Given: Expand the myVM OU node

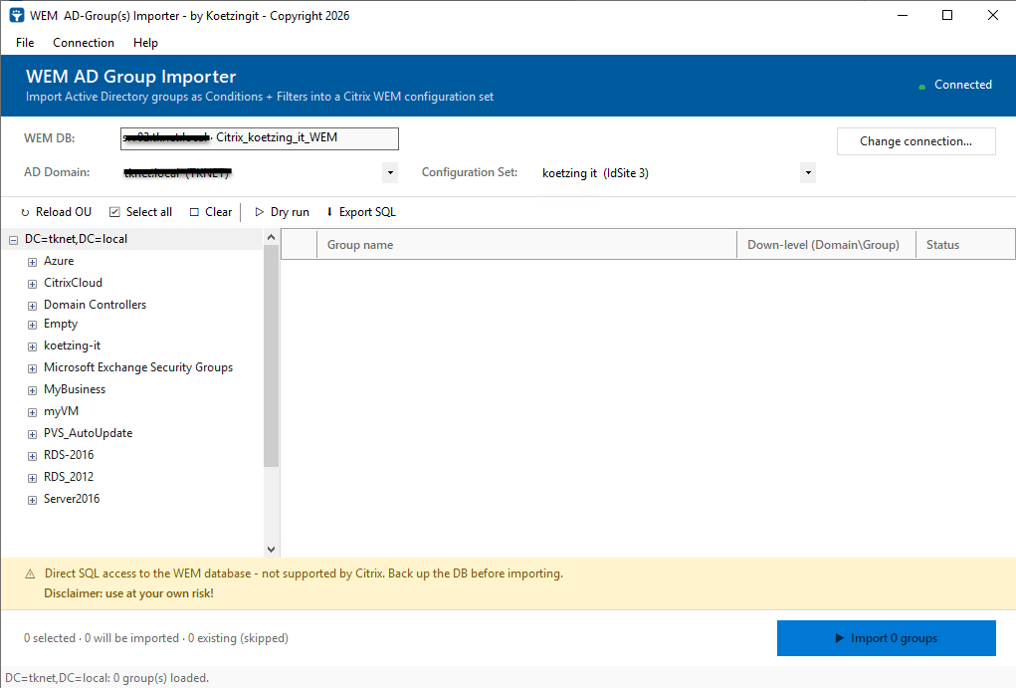Looking at the screenshot, I should 32,412.
